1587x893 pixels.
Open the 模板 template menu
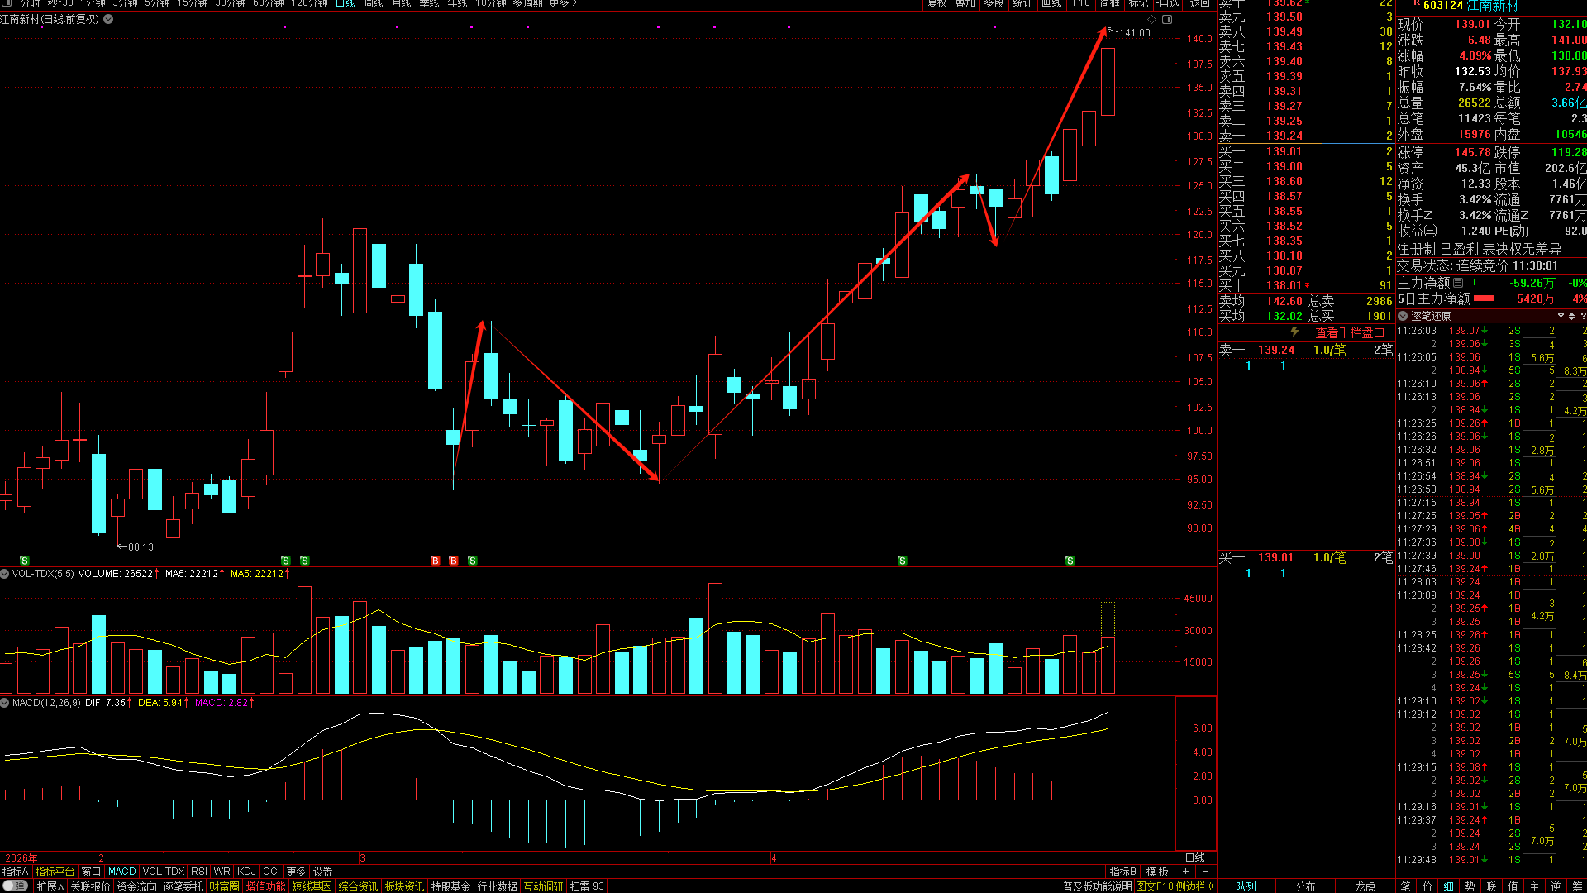1157,872
